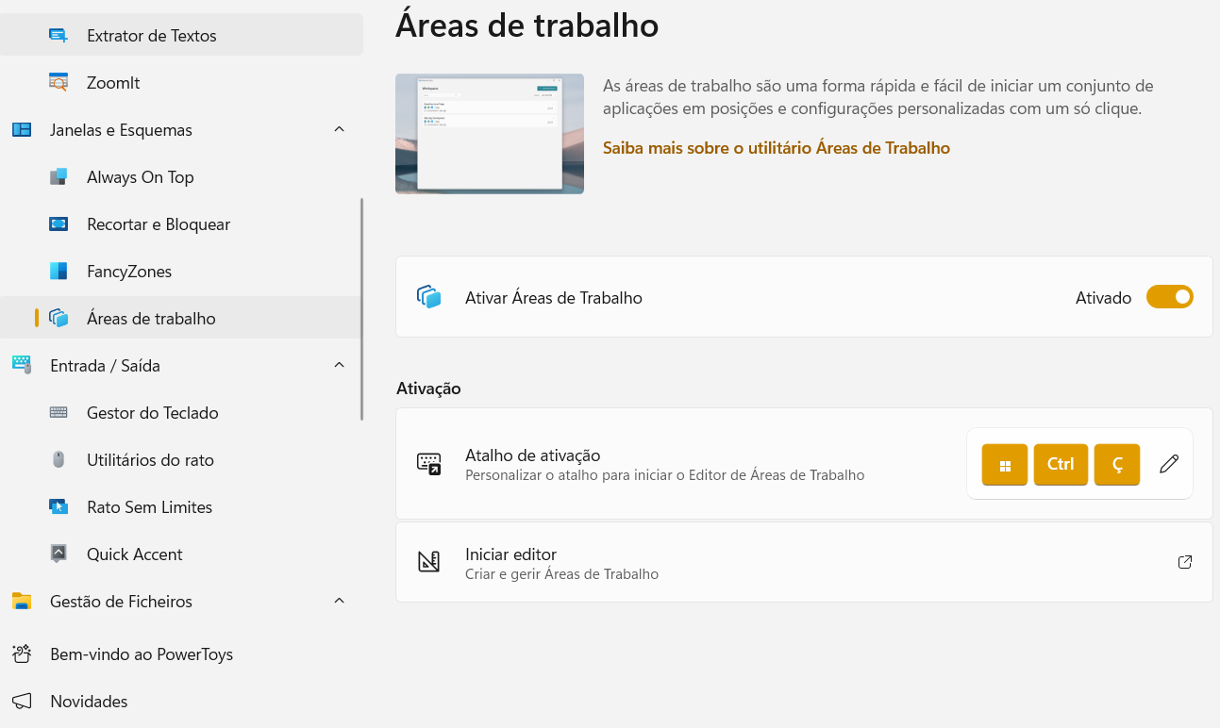Image resolution: width=1220 pixels, height=728 pixels.
Task: Click the Gestor do Teclado icon
Action: 58,413
